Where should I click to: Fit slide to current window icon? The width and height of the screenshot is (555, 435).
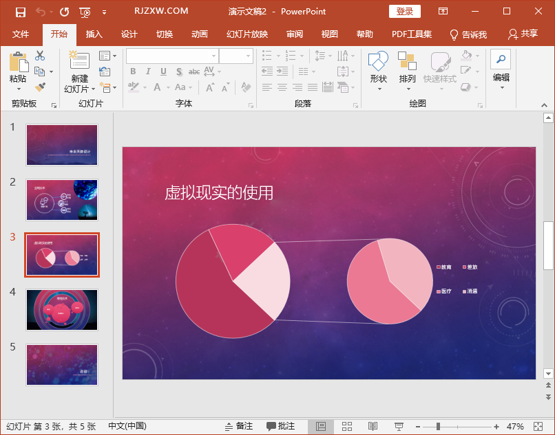click(x=538, y=427)
